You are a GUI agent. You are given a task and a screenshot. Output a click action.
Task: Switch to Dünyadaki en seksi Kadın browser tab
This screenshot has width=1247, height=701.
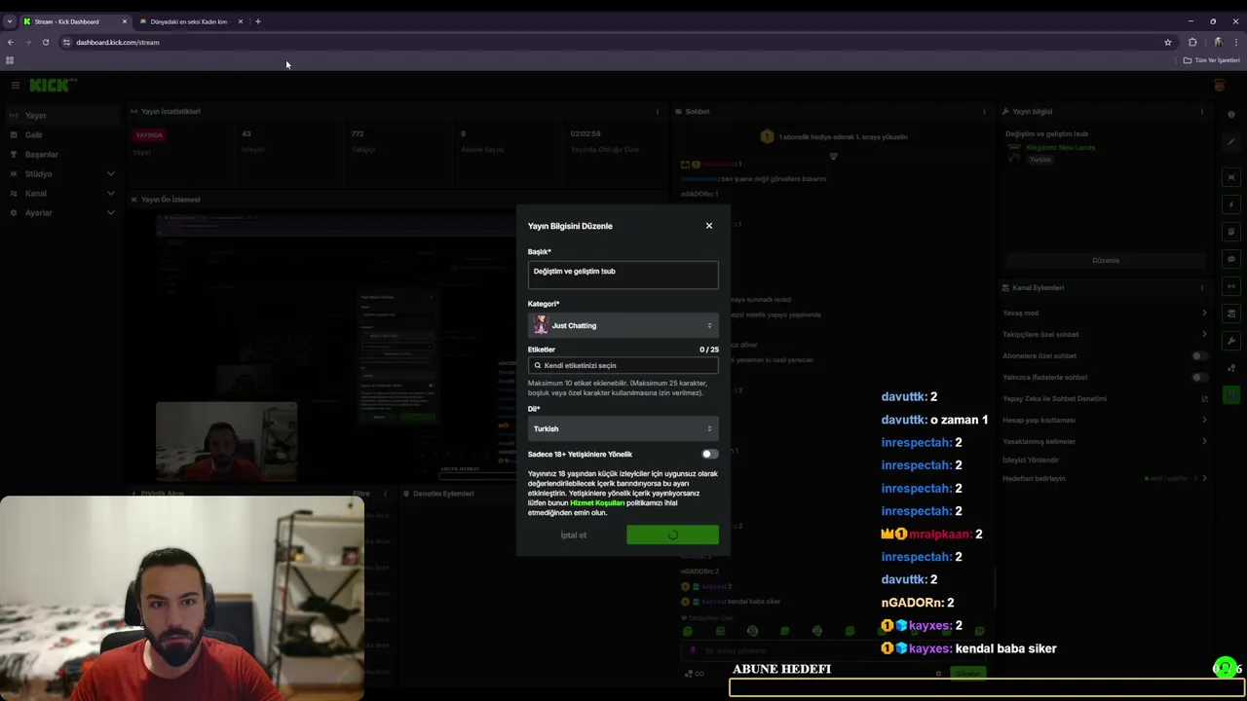click(x=190, y=21)
